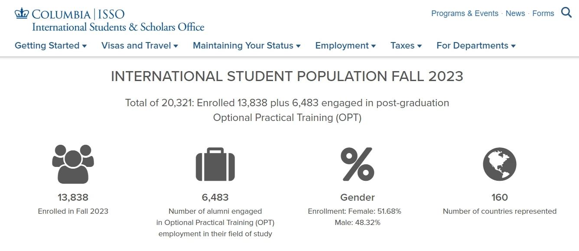Screen dimensions: 579x251
Task: Open the Employment dropdown menu
Action: pos(345,46)
